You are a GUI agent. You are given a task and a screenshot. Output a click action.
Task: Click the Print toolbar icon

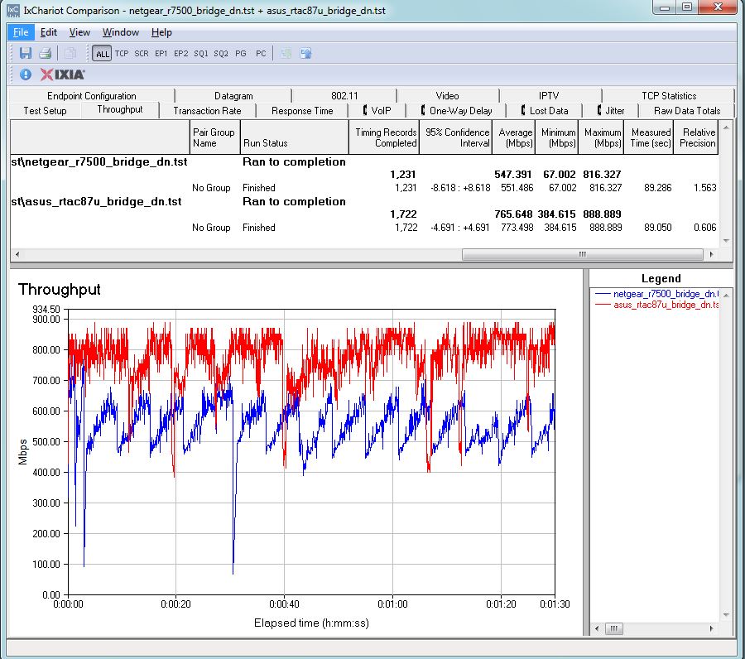(46, 53)
